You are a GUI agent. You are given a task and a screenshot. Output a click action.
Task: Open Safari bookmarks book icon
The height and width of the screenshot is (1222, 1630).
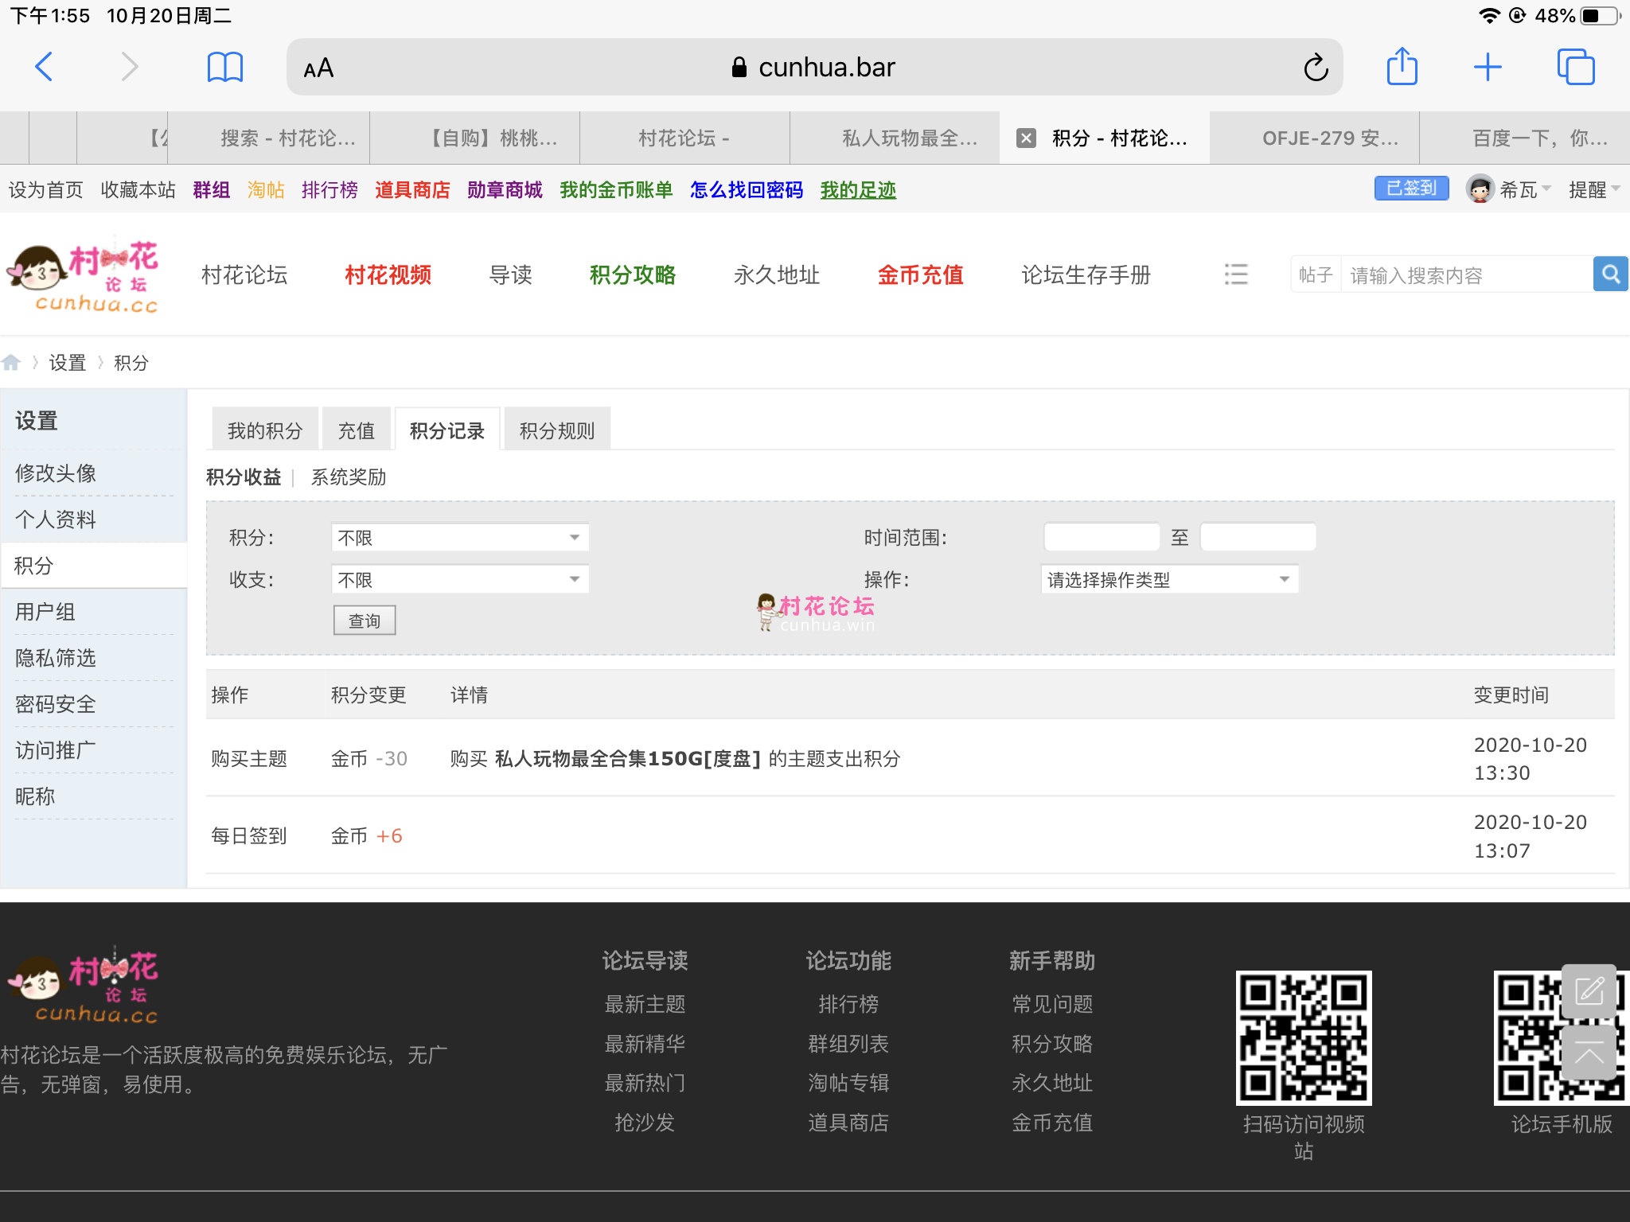click(x=225, y=67)
